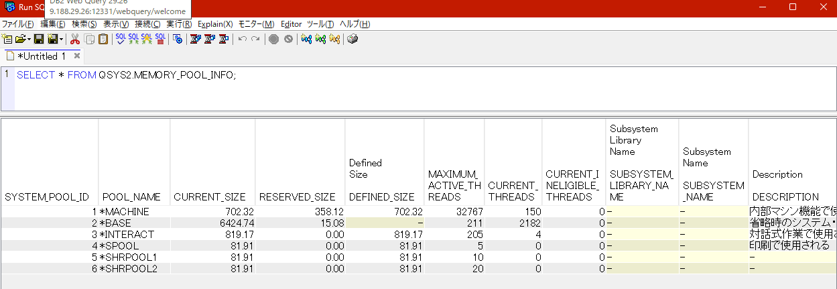The height and width of the screenshot is (289, 837).
Task: Open the 接続(C) menu
Action: tap(147, 24)
